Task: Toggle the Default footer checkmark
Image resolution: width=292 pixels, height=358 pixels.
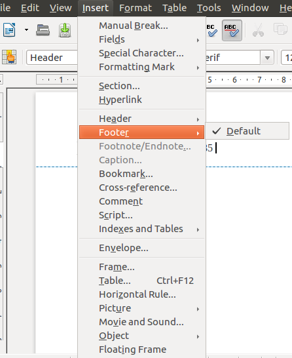Action: (247, 131)
